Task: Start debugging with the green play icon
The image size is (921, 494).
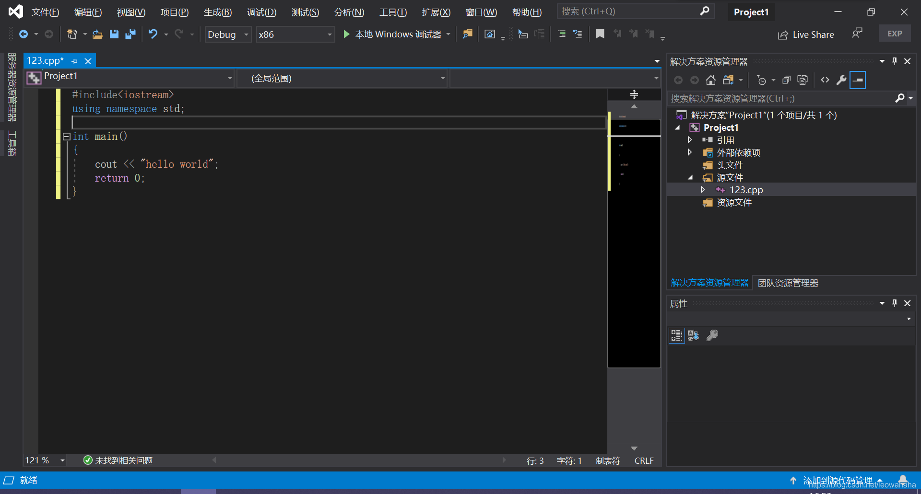Action: 346,34
